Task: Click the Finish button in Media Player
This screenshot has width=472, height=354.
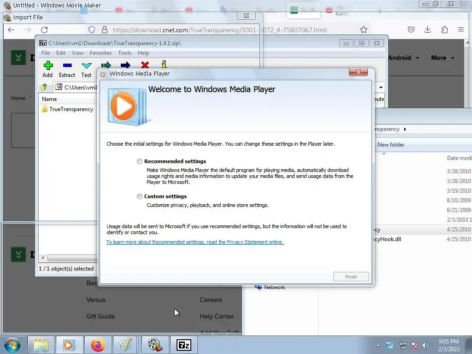Action: click(351, 277)
